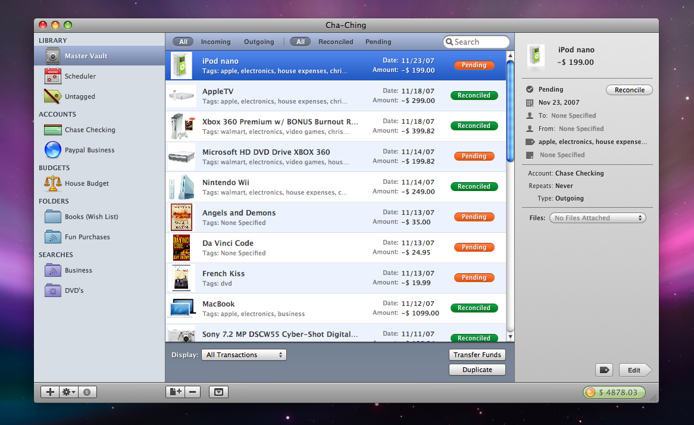694x425 pixels.
Task: Click the add new transaction icon
Action: tap(175, 392)
